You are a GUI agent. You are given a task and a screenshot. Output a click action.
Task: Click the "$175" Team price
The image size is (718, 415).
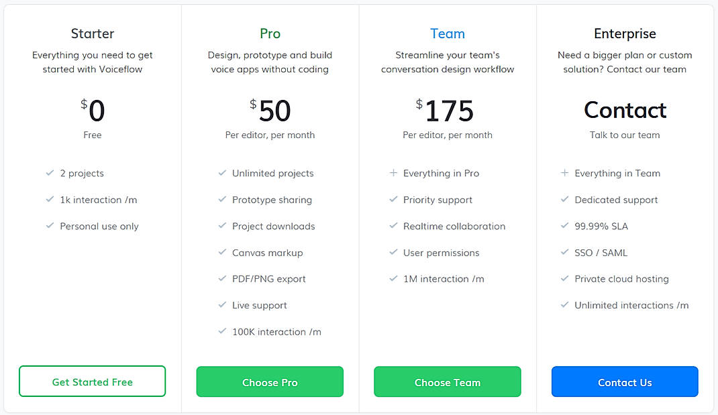click(x=447, y=111)
